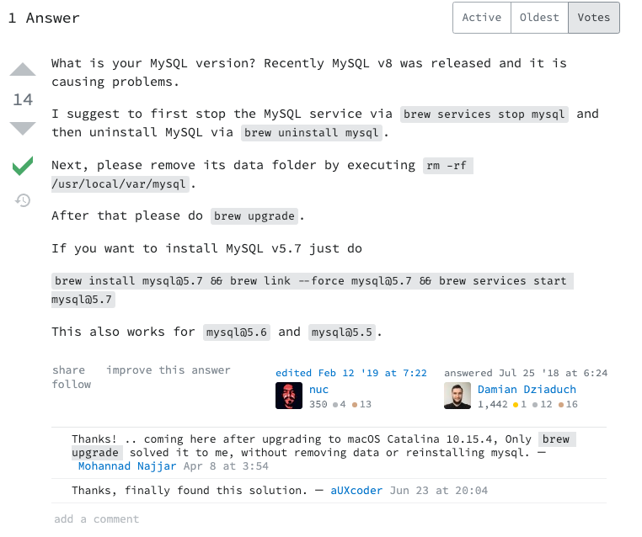Open Mohannad Najjar's profile
The height and width of the screenshot is (537, 642).
coord(127,465)
